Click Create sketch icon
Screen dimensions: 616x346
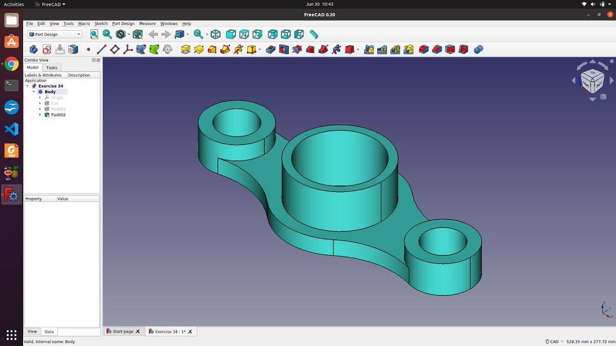[47, 49]
